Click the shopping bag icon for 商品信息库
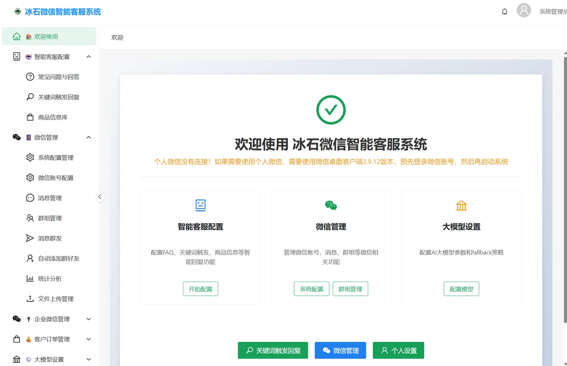 click(30, 117)
